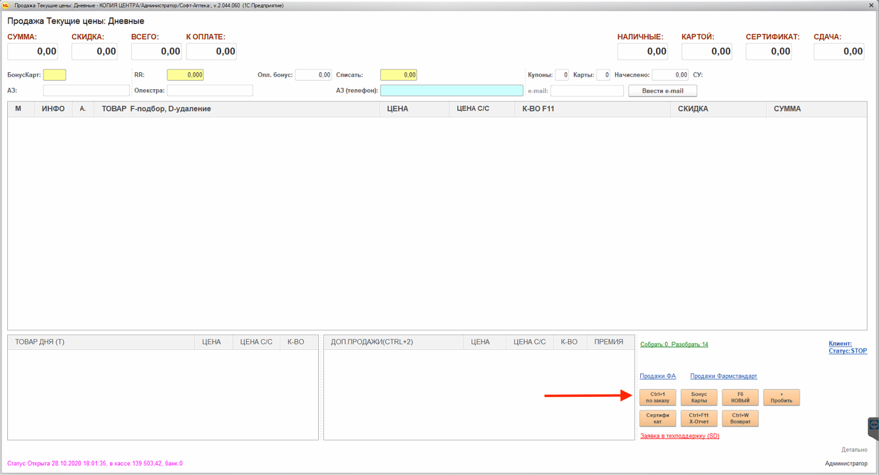The image size is (879, 475).
Task: Click the yellow 'БонусКарт' field
Action: click(x=54, y=75)
